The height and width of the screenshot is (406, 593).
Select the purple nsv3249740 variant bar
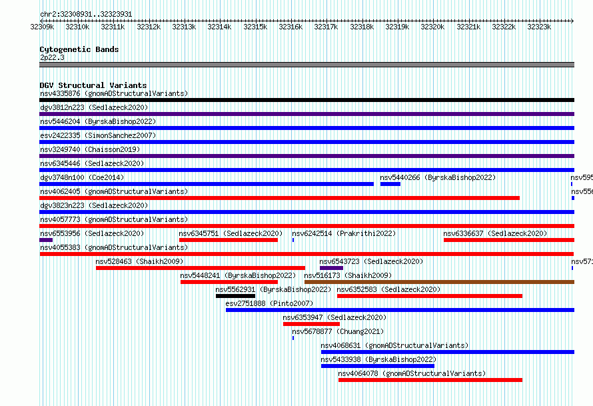pos(306,156)
